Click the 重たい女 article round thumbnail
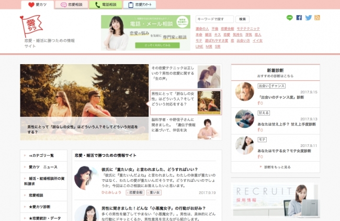Screen dimensions: 340x221 (86, 178)
